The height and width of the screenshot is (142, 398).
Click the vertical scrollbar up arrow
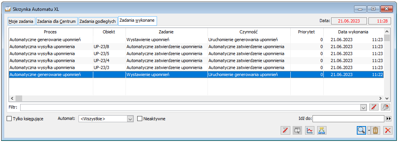click(x=387, y=32)
